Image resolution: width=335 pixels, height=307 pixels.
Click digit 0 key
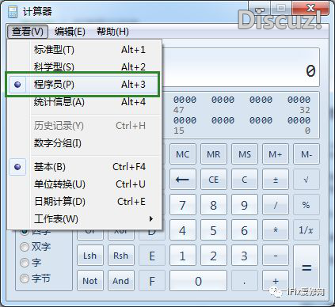point(198,281)
